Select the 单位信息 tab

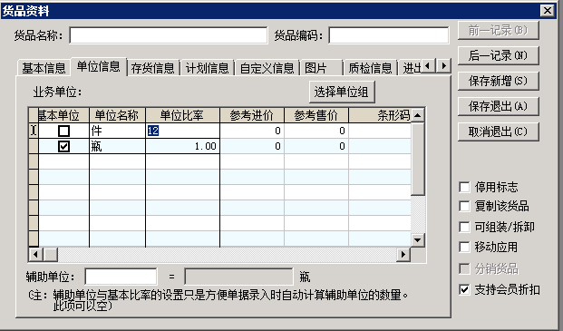[99, 67]
